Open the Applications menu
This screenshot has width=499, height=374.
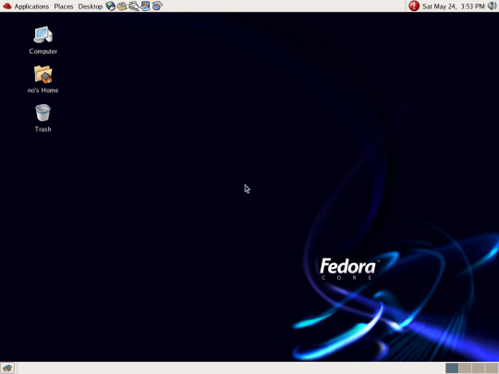tap(31, 6)
